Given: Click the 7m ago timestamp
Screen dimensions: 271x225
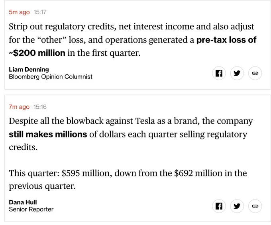Looking at the screenshot, I should pos(19,107).
